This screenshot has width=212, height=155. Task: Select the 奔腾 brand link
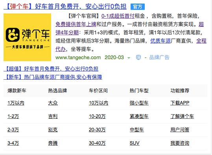pos(53,143)
